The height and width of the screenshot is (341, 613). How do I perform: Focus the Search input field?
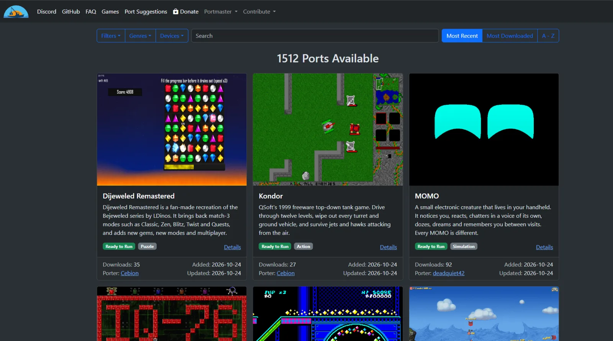tap(315, 36)
